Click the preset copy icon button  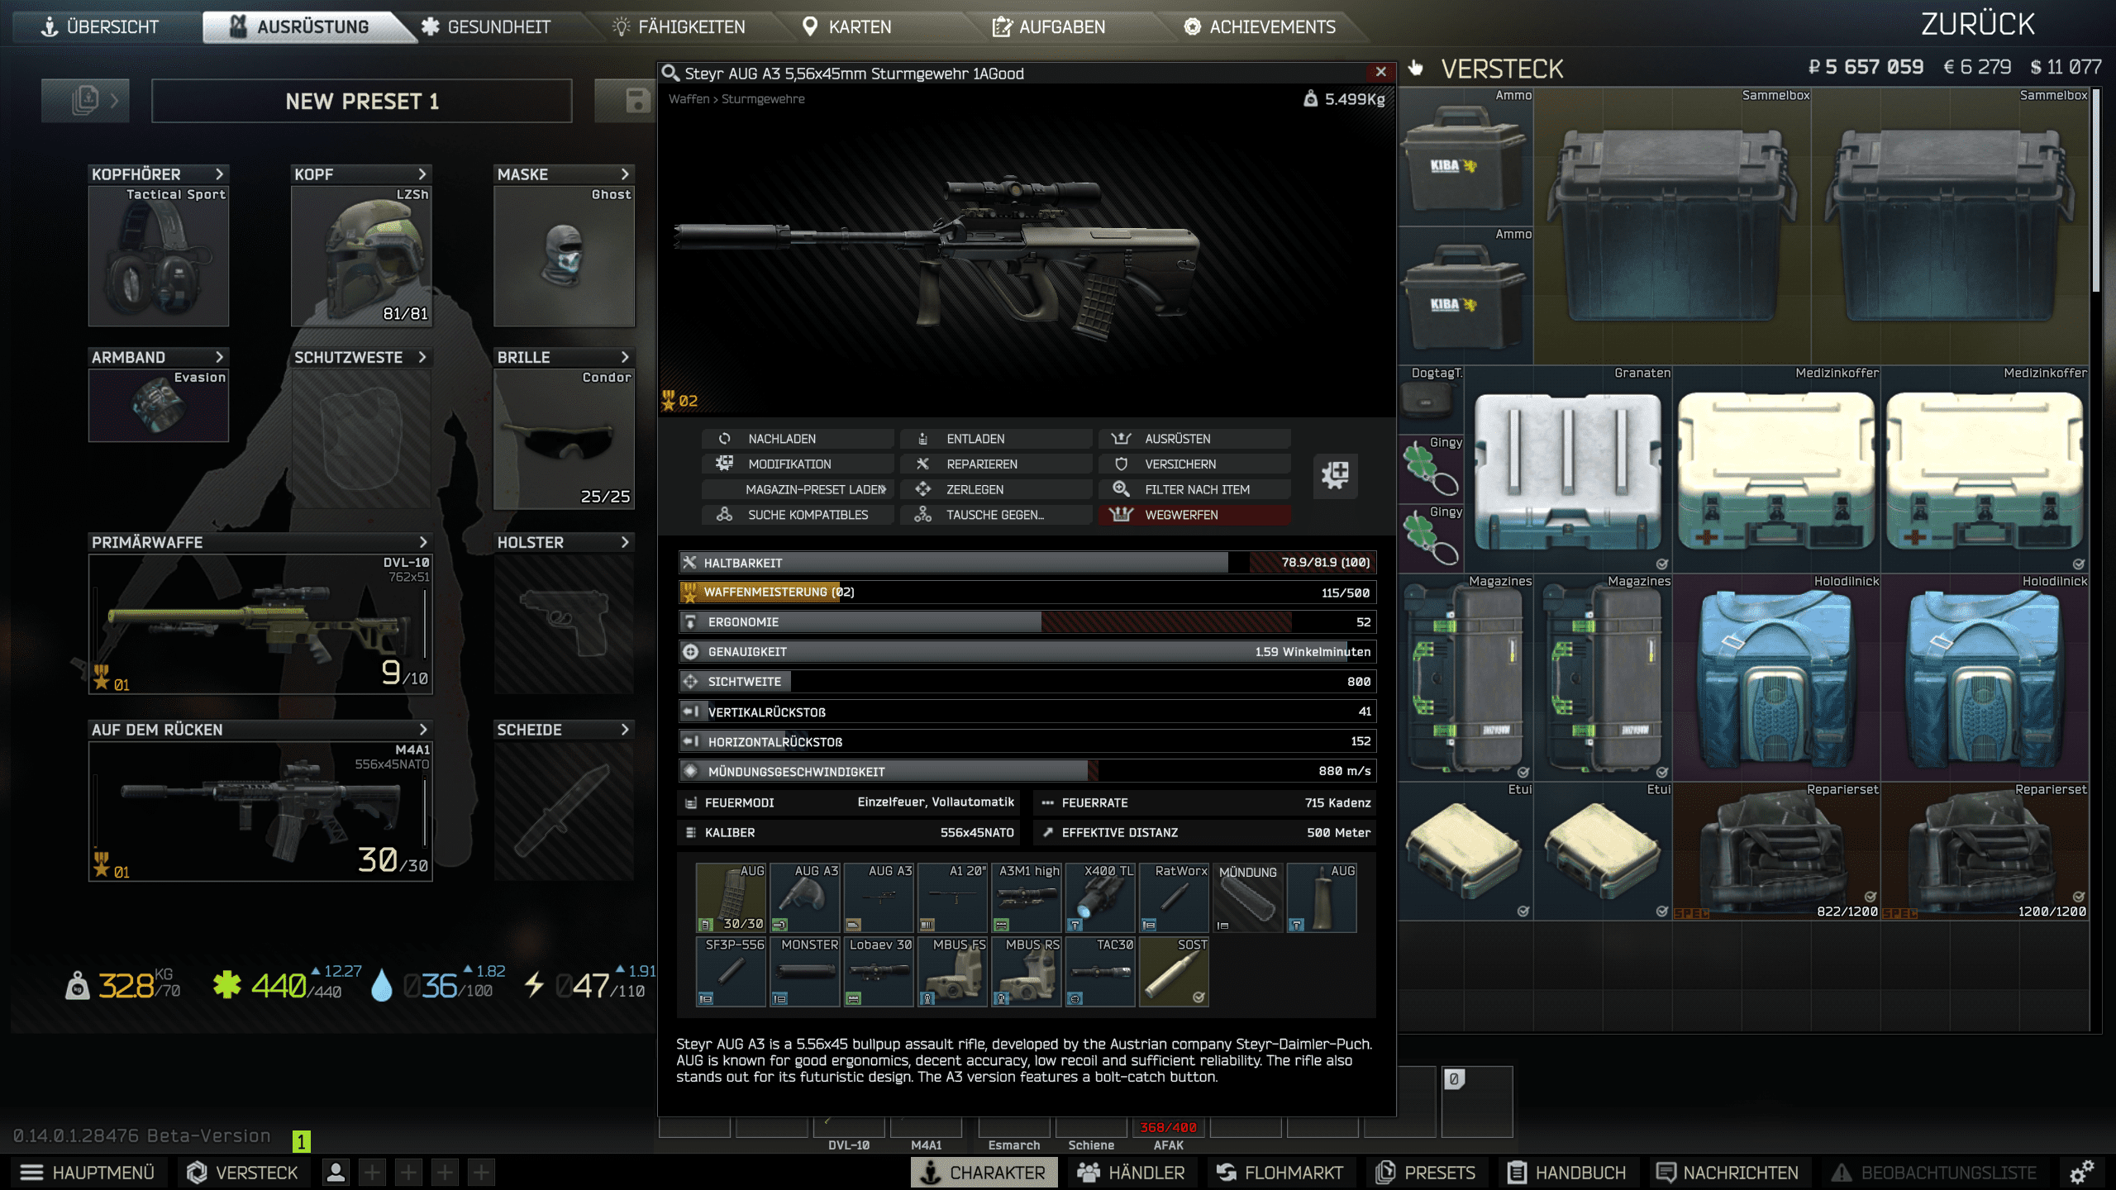pos(85,101)
